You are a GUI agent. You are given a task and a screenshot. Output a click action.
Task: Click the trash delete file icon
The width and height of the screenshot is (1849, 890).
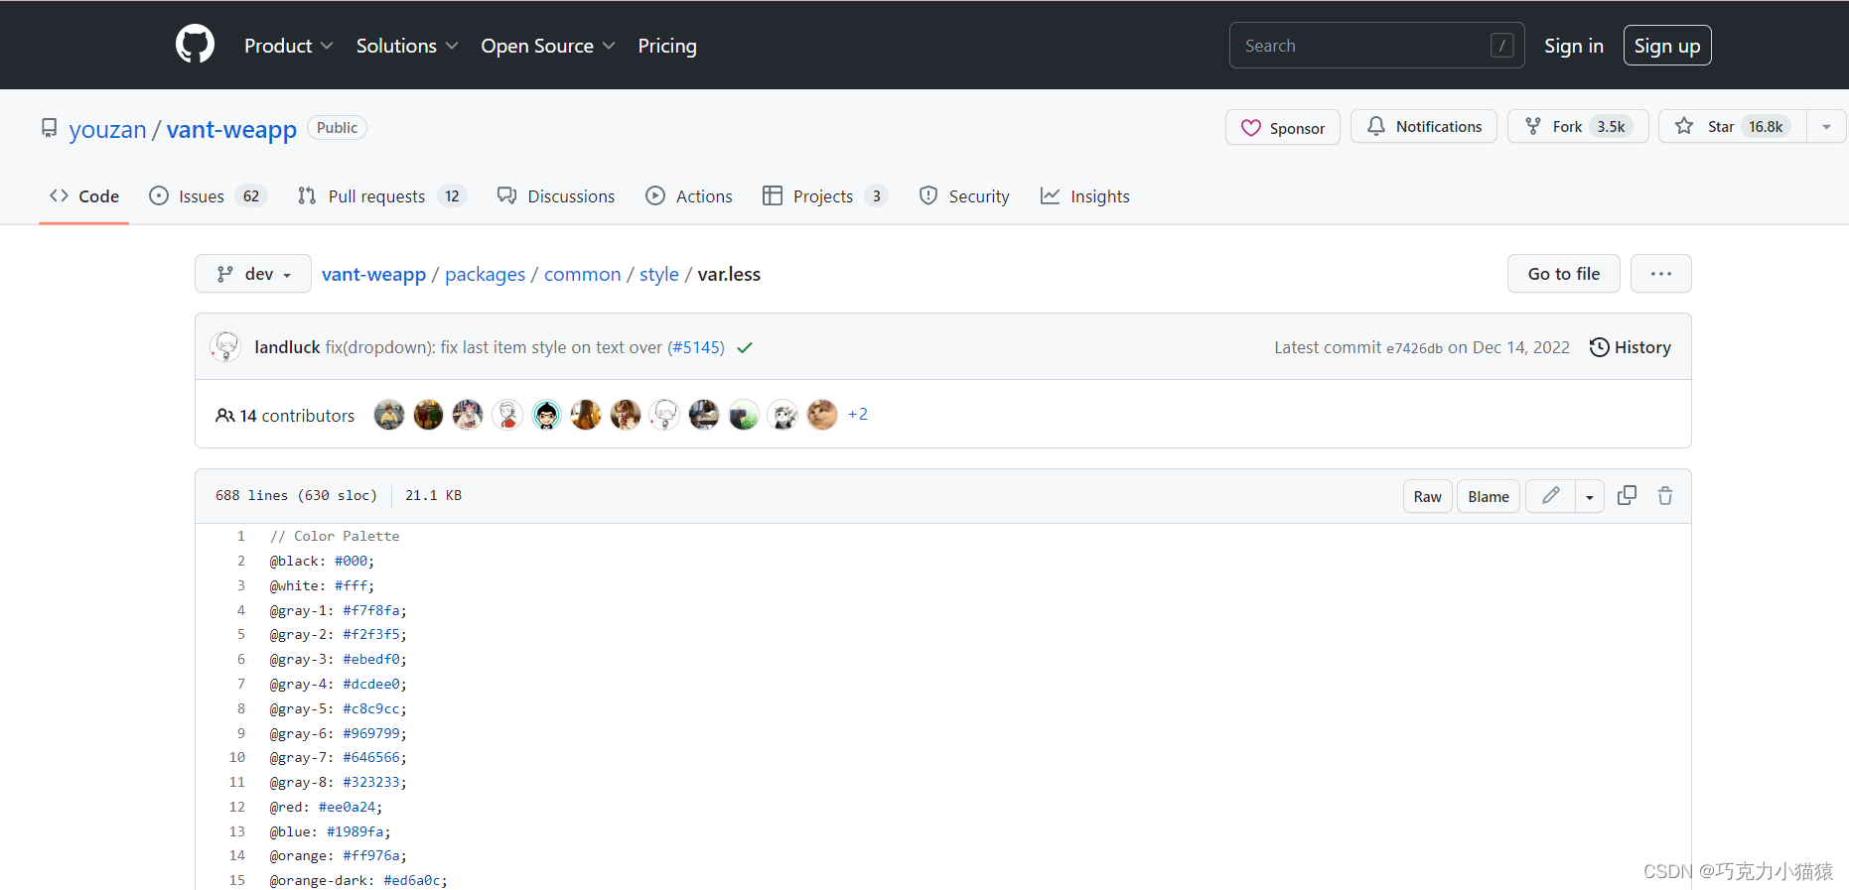1665,495
